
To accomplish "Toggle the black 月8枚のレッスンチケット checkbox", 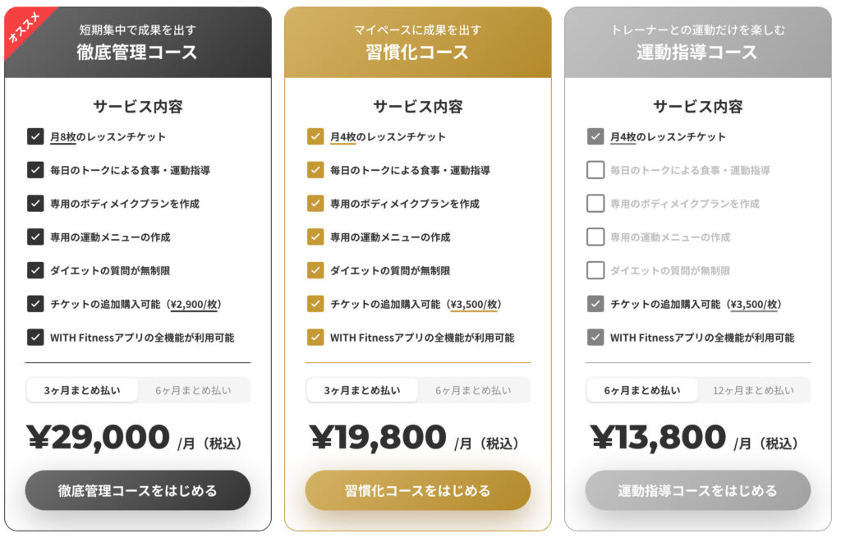I will click(35, 136).
